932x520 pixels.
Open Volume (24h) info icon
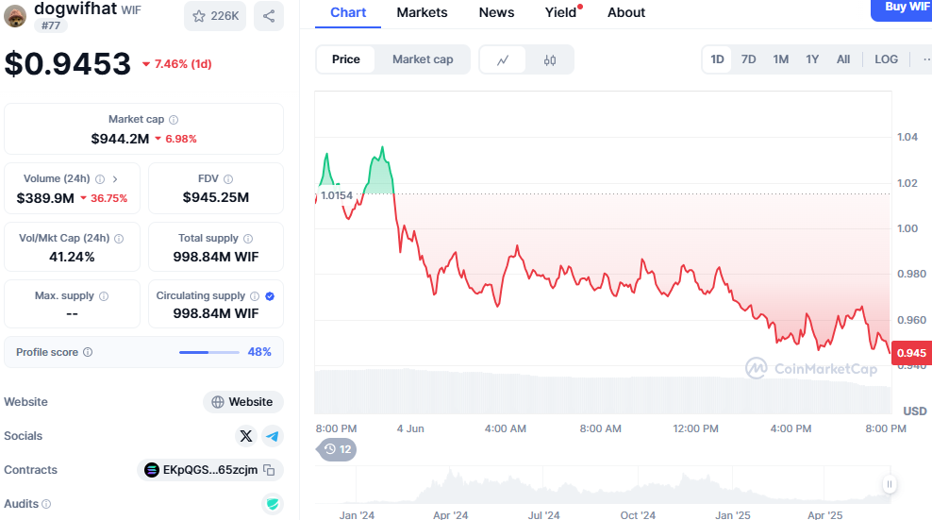click(x=100, y=179)
